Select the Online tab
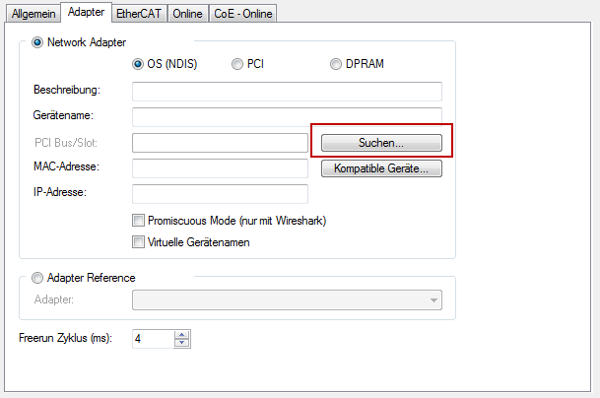 (189, 14)
